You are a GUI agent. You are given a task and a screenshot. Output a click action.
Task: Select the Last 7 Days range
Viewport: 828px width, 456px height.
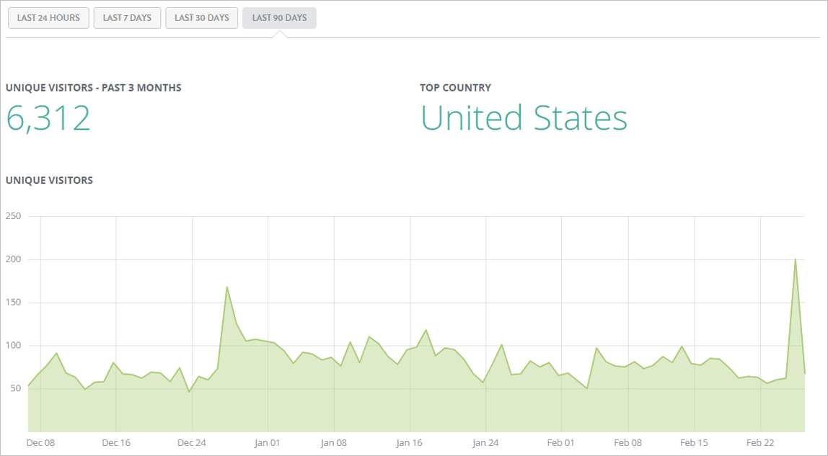pos(127,18)
